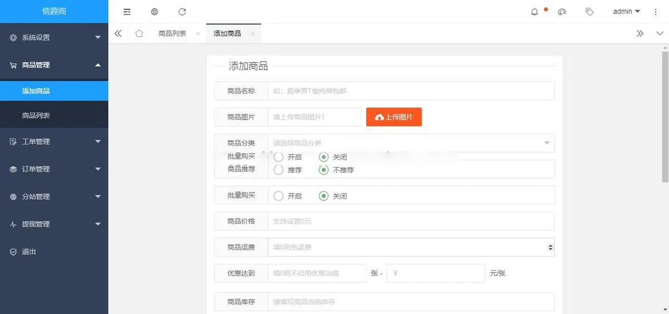Click the vertical three-dot more icon
Image resolution: width=669 pixels, height=314 pixels.
[656, 12]
